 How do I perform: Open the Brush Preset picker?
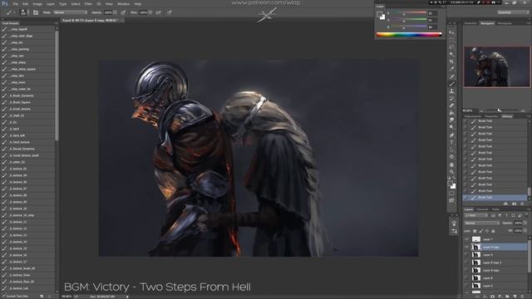(x=23, y=12)
